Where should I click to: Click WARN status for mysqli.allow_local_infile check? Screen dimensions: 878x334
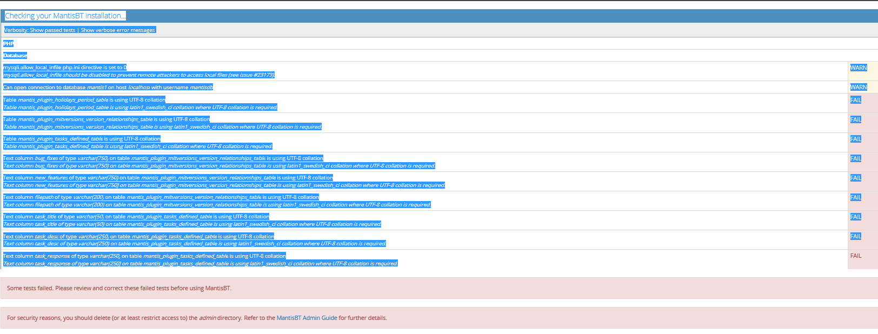[x=858, y=68]
